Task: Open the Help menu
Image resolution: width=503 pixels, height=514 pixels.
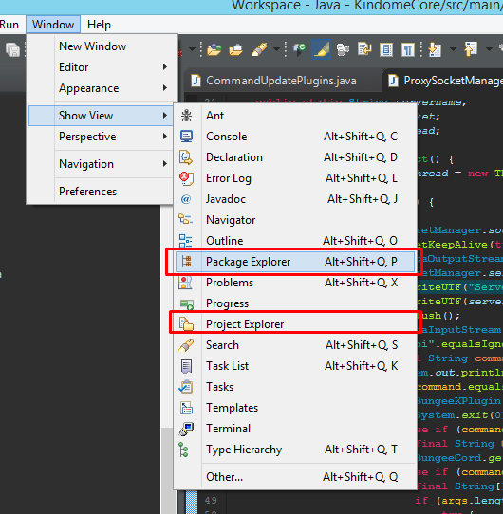Action: [99, 25]
